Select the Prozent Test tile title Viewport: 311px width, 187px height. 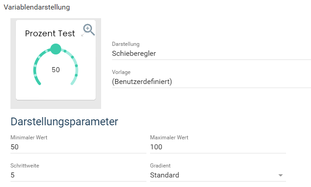(x=50, y=33)
